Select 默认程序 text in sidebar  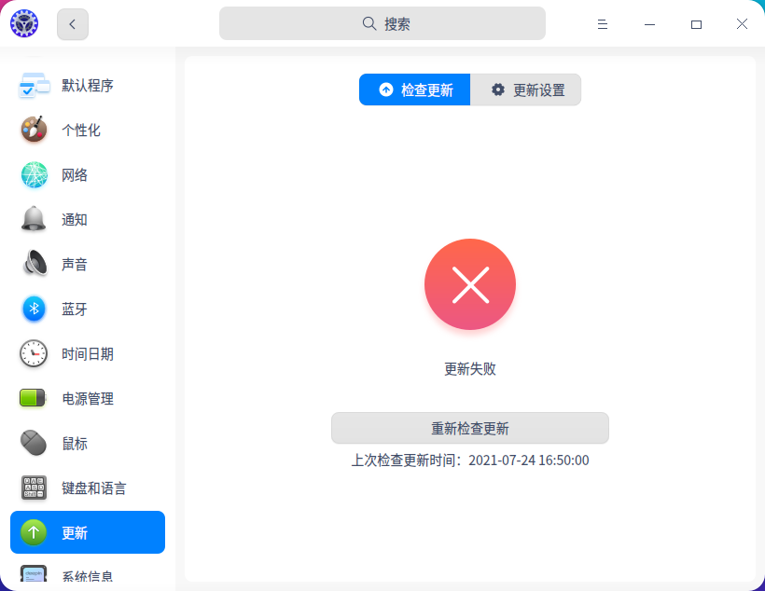88,86
